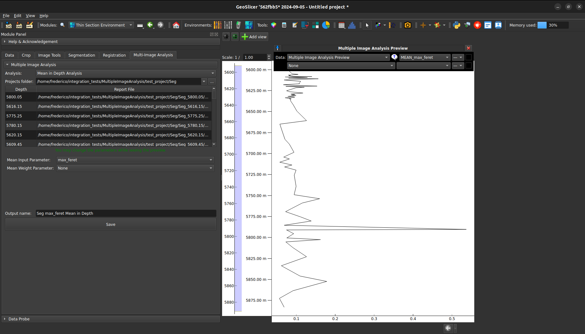The height and width of the screenshot is (334, 585).
Task: Toggle the pin on the preview panel
Action: [x=277, y=48]
